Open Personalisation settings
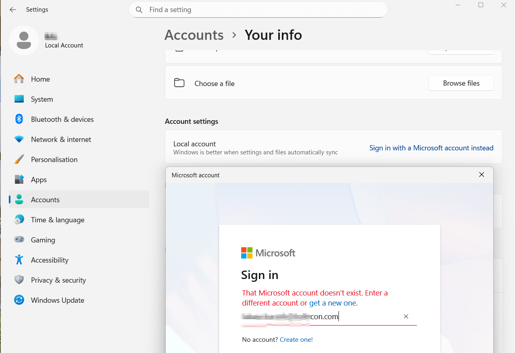 79,160
